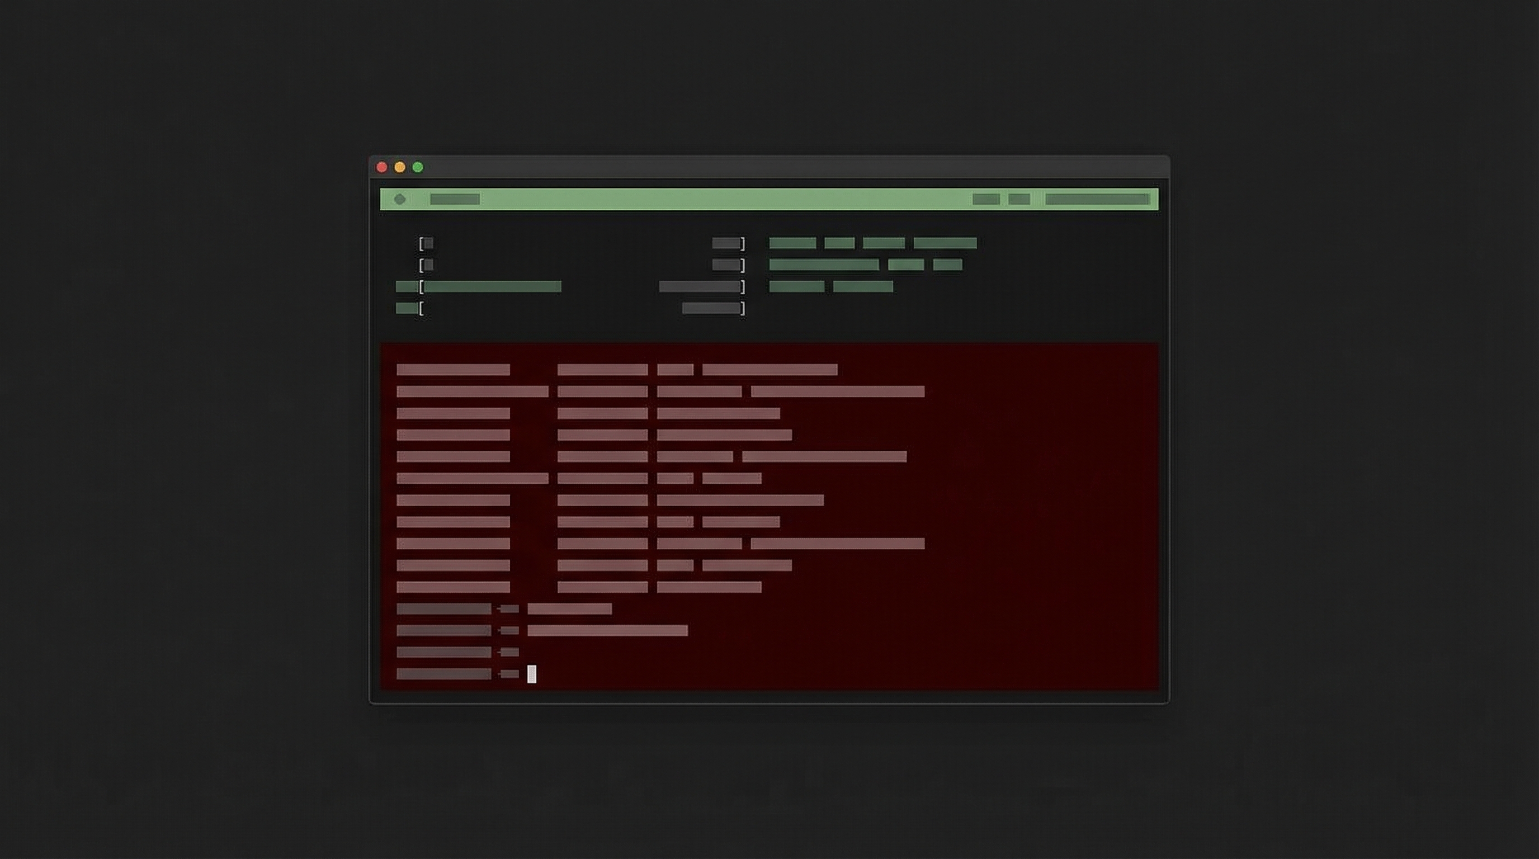
Task: Click the widest block at status bar right end
Action: (x=1097, y=199)
